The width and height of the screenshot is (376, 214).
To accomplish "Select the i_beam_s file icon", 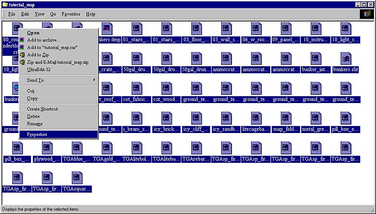I will coord(136,118).
